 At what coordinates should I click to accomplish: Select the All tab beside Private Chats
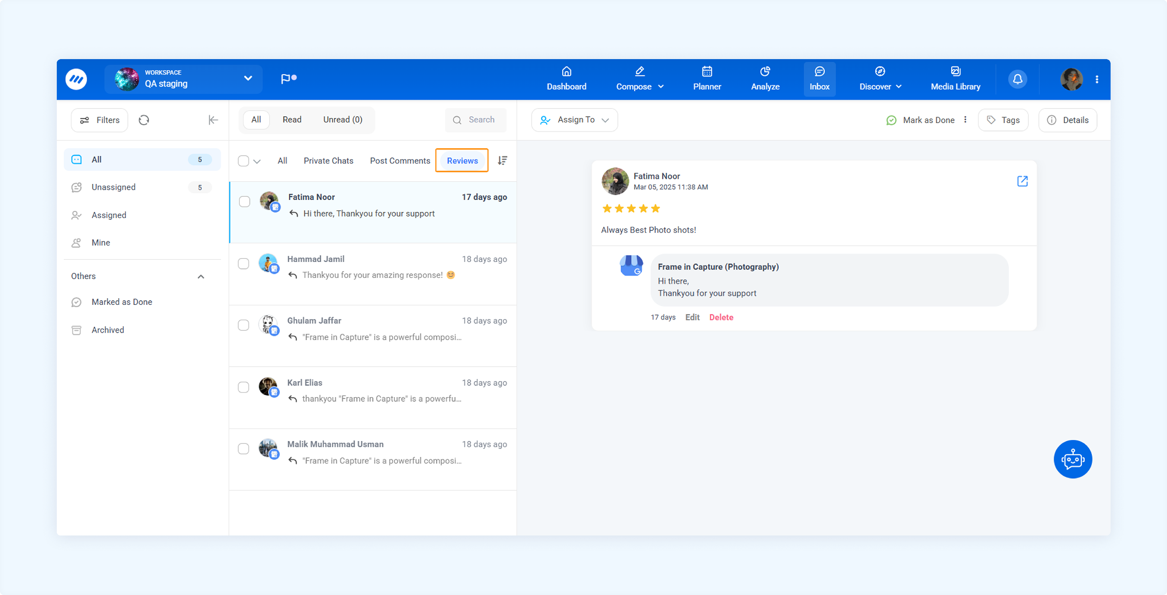pos(282,161)
